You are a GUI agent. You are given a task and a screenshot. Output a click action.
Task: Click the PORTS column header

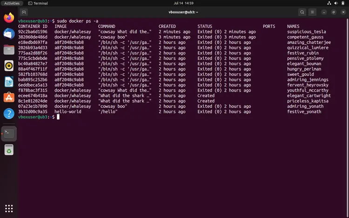269,26
